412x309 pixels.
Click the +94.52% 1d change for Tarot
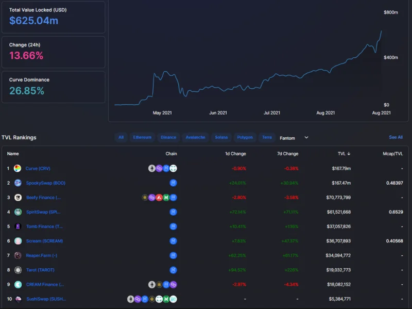coord(237,270)
